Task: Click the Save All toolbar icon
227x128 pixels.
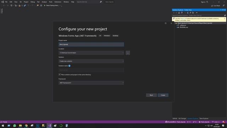Action: [x=25, y=6]
